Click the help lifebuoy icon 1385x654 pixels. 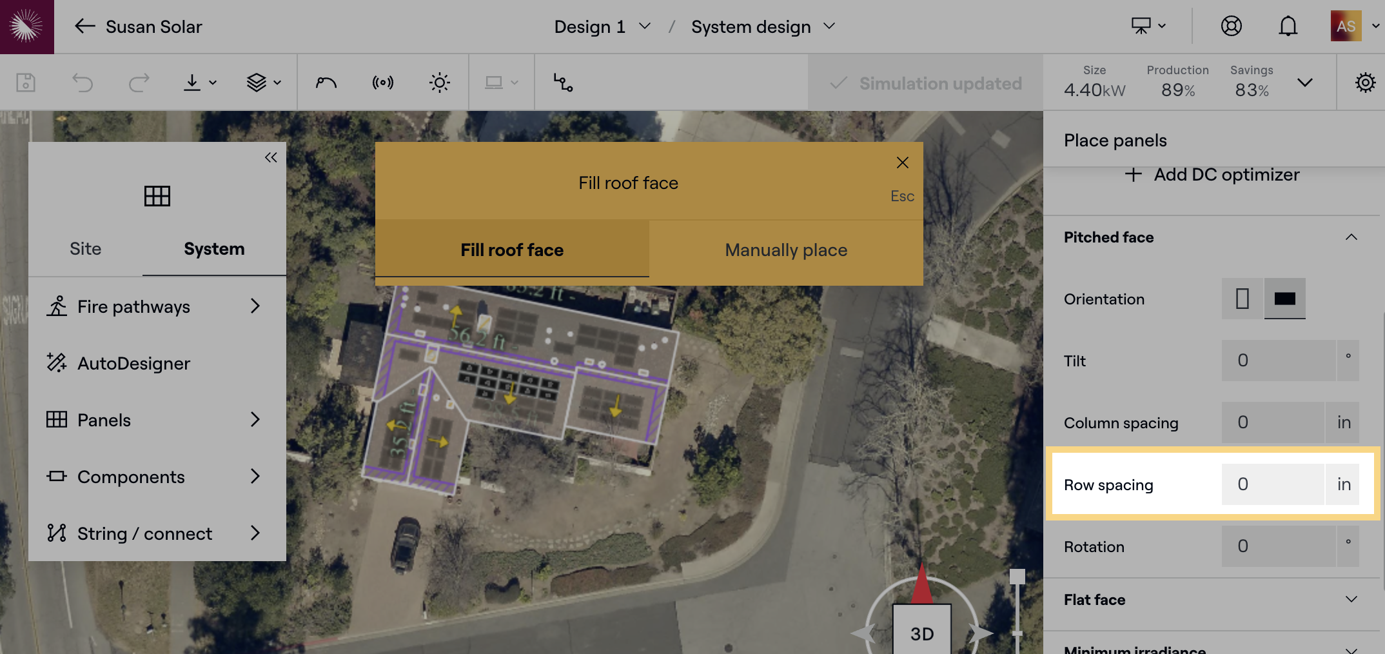click(x=1231, y=26)
